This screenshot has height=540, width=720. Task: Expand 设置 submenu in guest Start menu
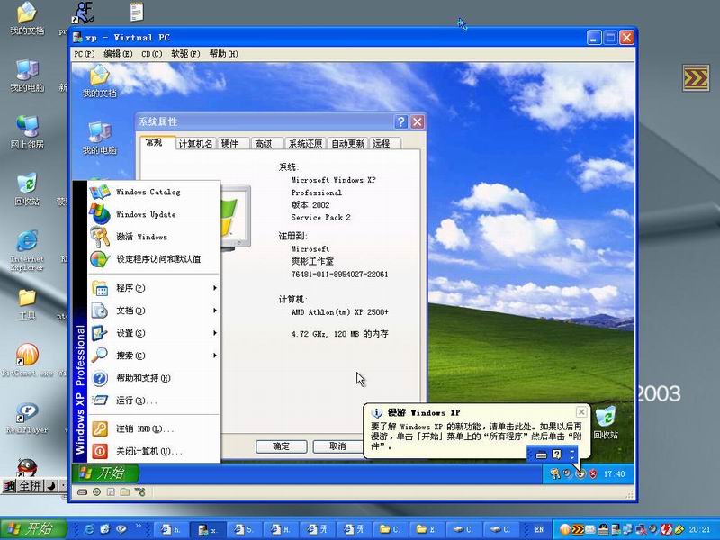tap(154, 333)
